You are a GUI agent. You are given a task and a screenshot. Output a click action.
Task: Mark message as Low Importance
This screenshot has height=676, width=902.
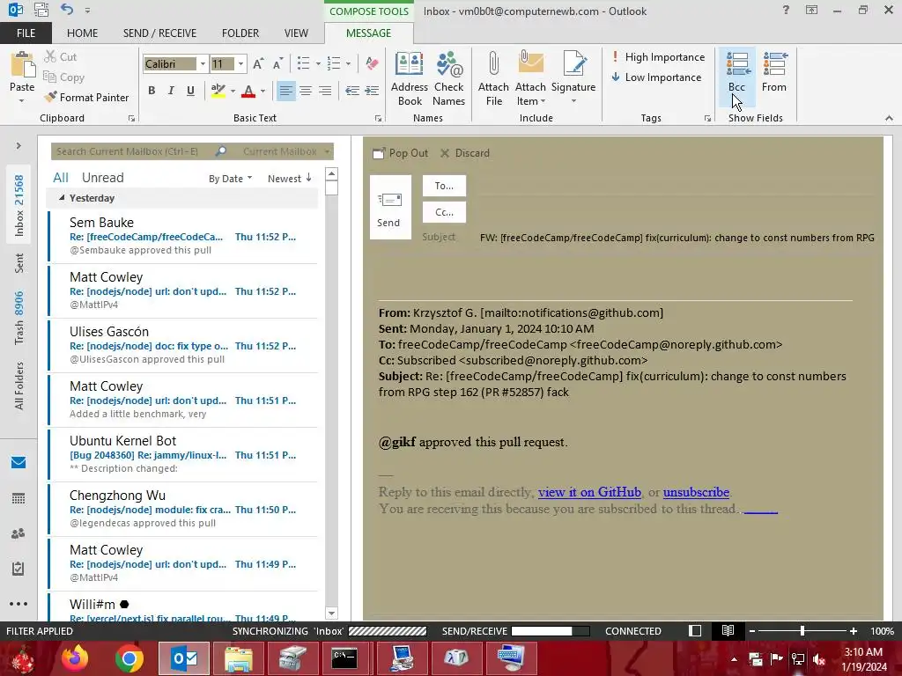tap(655, 77)
